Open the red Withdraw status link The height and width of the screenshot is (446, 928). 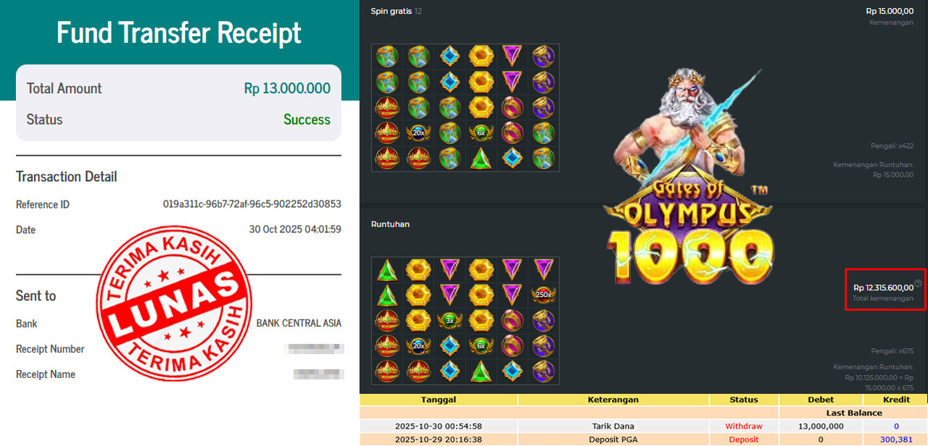744,426
